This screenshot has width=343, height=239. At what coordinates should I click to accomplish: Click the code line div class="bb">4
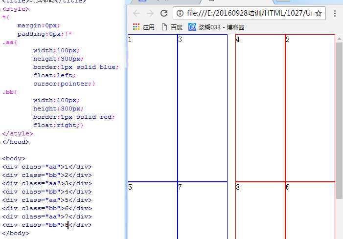tap(47, 192)
